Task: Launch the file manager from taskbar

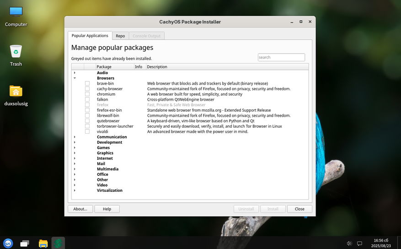Action: pyautogui.click(x=43, y=243)
